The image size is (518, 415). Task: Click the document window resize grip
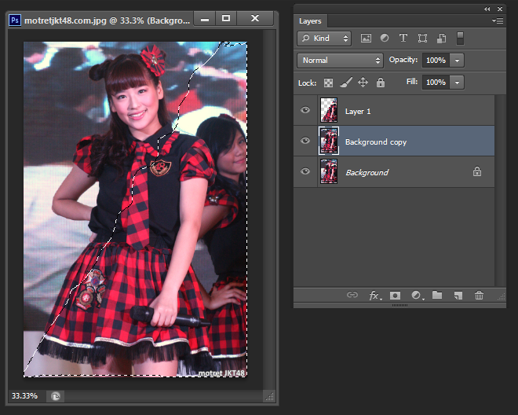[270, 396]
